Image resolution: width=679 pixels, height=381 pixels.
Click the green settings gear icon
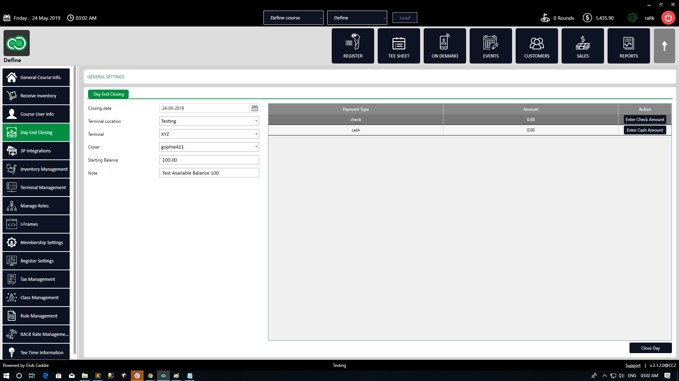[632, 18]
